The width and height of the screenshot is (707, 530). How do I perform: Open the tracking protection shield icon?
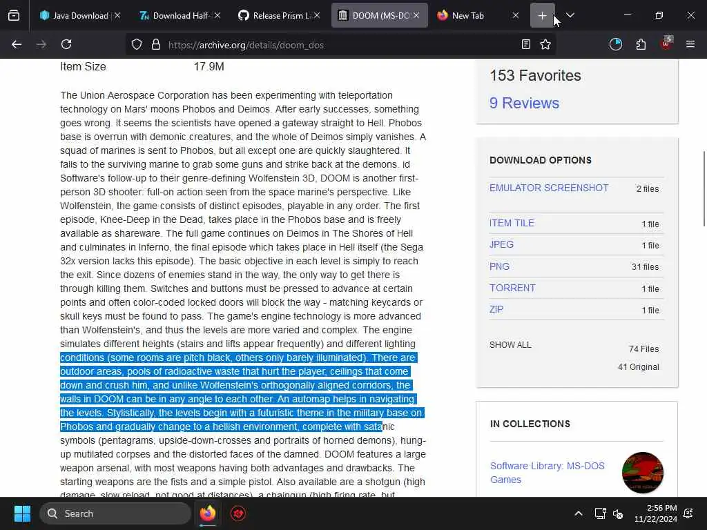coord(137,45)
